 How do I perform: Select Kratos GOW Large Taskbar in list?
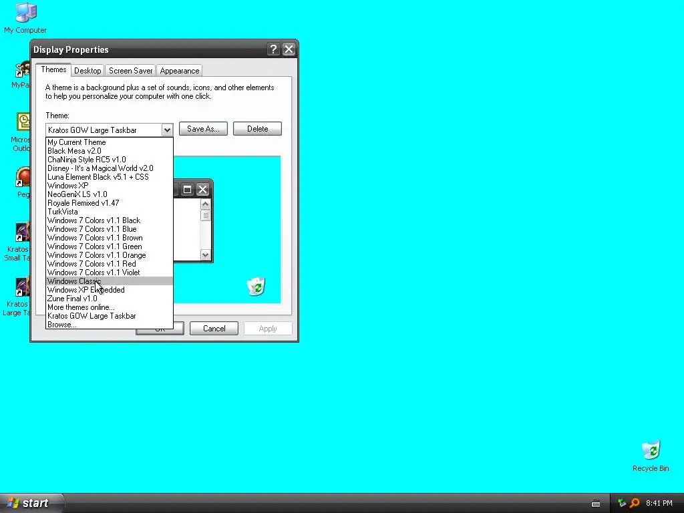[x=110, y=316]
